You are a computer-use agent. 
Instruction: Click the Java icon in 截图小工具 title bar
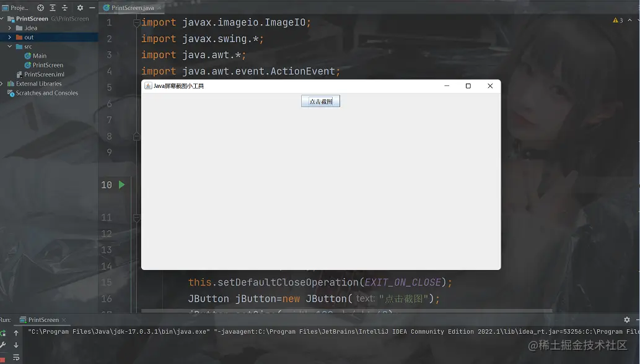pos(148,85)
